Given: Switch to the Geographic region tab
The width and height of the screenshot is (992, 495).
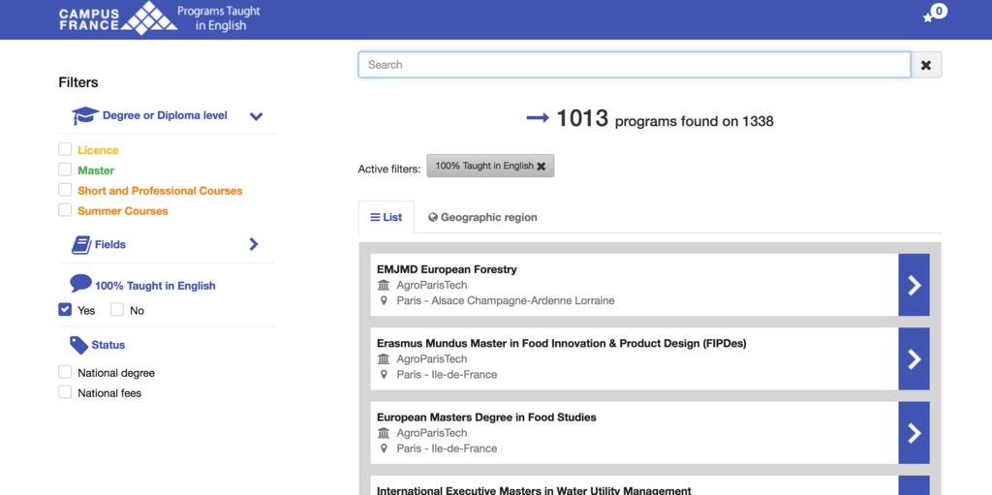Looking at the screenshot, I should pos(482,217).
